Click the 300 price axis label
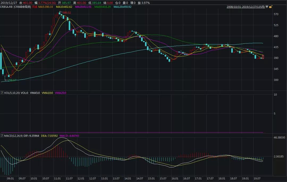This screenshot has width=287, height=182. (276, 80)
